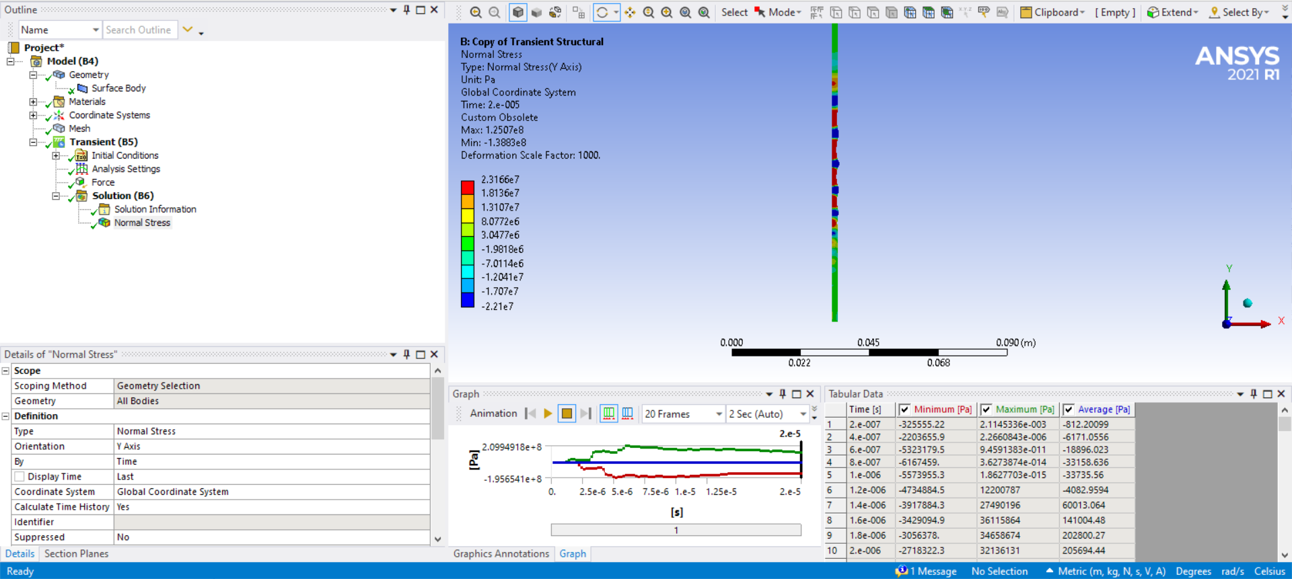Toggle Minimum [Pa] column checkbox

click(x=905, y=410)
